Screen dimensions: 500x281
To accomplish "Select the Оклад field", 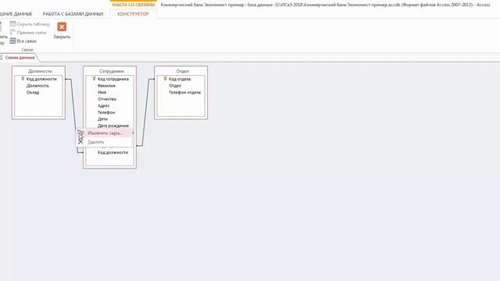I will click(33, 92).
